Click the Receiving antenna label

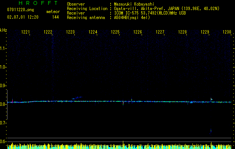click(x=86, y=18)
